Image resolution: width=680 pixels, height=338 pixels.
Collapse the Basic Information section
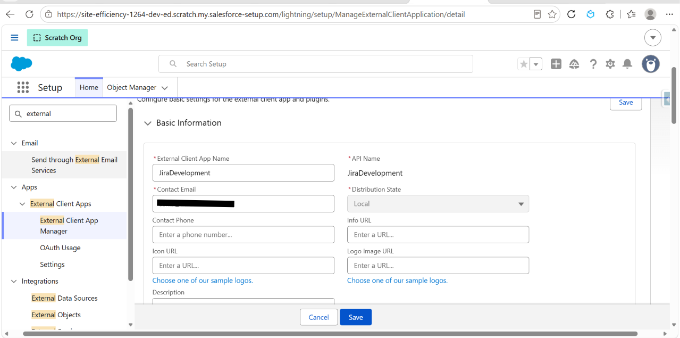pos(148,123)
